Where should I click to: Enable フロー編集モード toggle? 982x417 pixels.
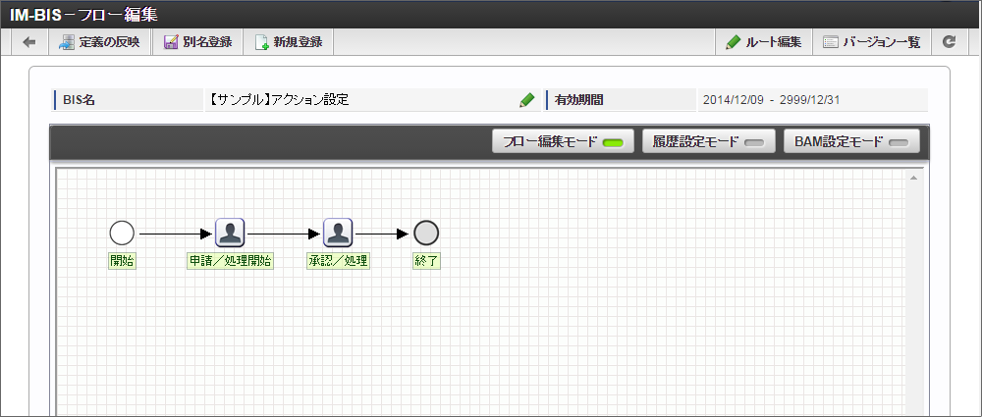coord(563,141)
